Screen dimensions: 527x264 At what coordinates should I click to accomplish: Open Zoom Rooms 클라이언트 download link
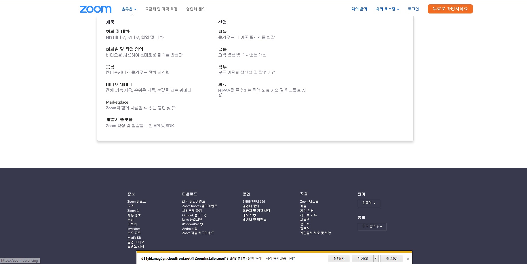point(199,206)
